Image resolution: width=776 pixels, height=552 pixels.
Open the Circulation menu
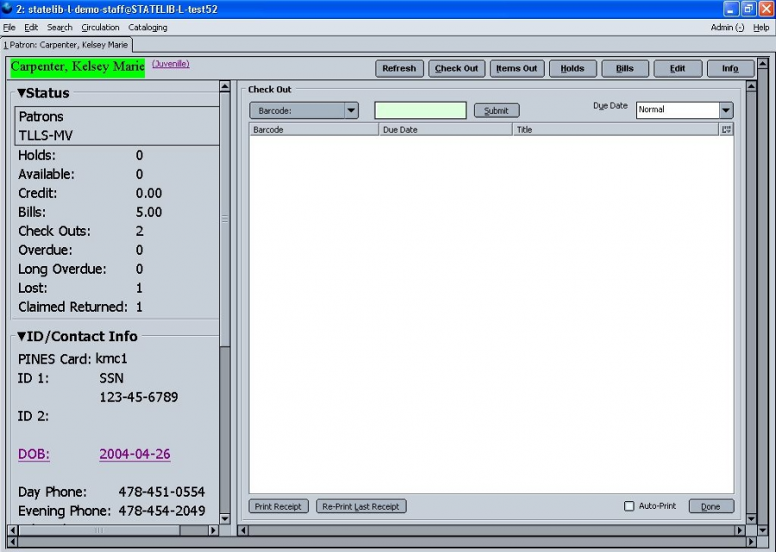click(x=100, y=28)
